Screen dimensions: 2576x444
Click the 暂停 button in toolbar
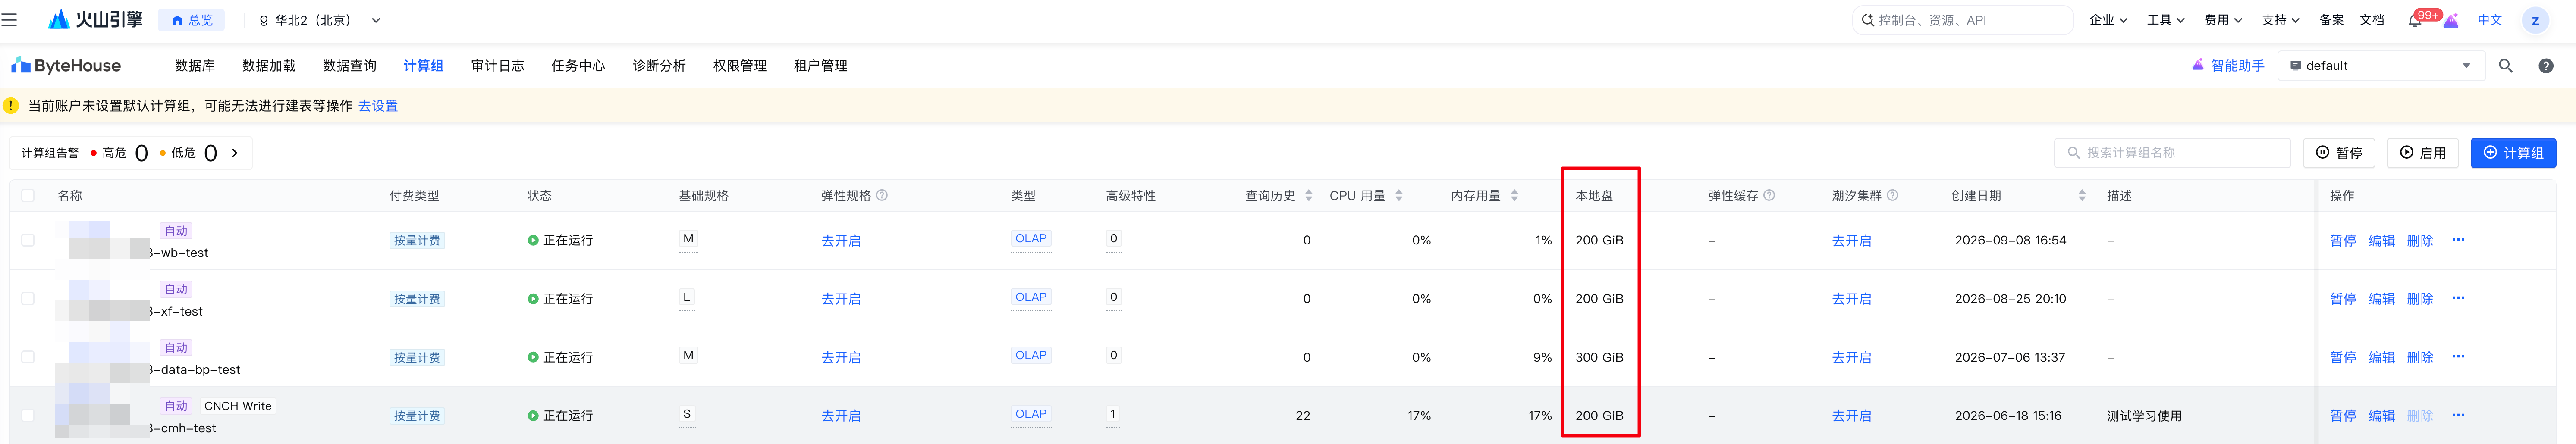tap(2339, 153)
